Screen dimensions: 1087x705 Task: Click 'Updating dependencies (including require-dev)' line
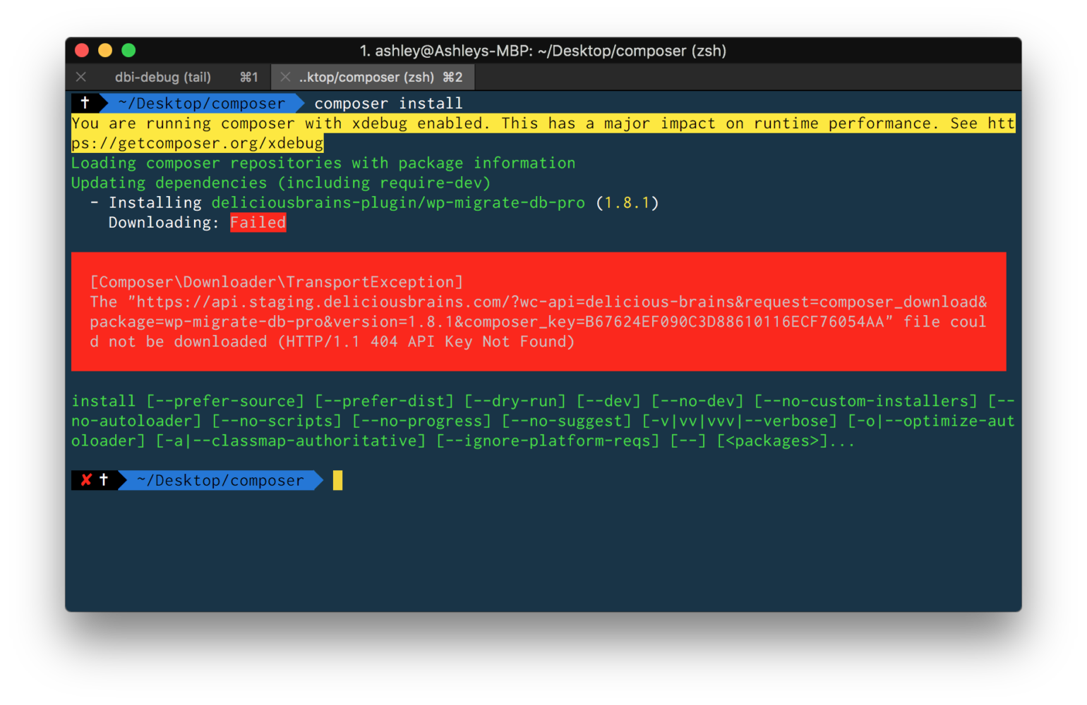pyautogui.click(x=281, y=183)
